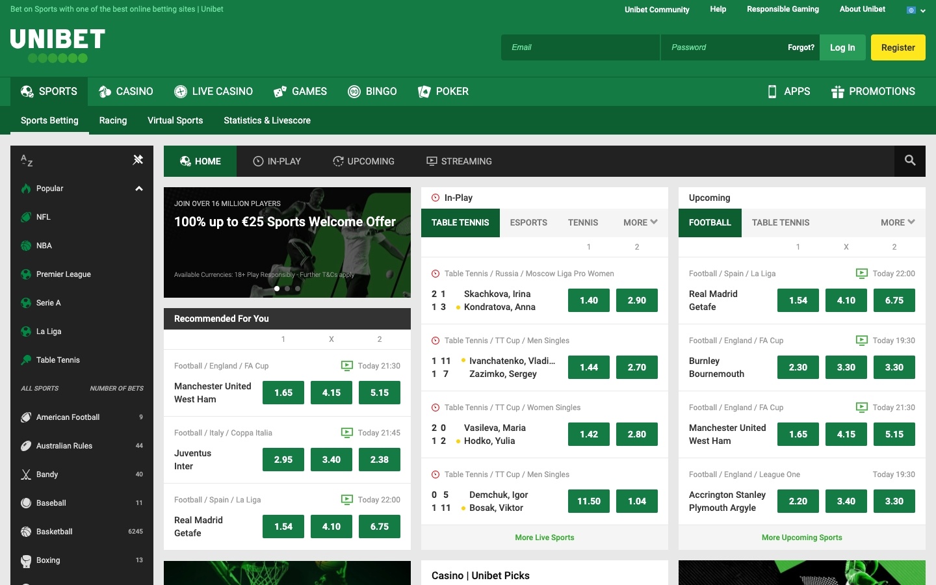The image size is (936, 585).
Task: Select the first banner carousel dot
Action: [x=277, y=289]
